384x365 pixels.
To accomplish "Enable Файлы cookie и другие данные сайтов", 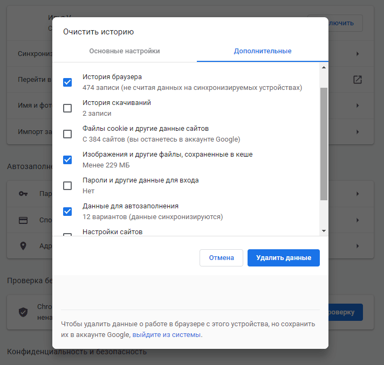I will (67, 134).
